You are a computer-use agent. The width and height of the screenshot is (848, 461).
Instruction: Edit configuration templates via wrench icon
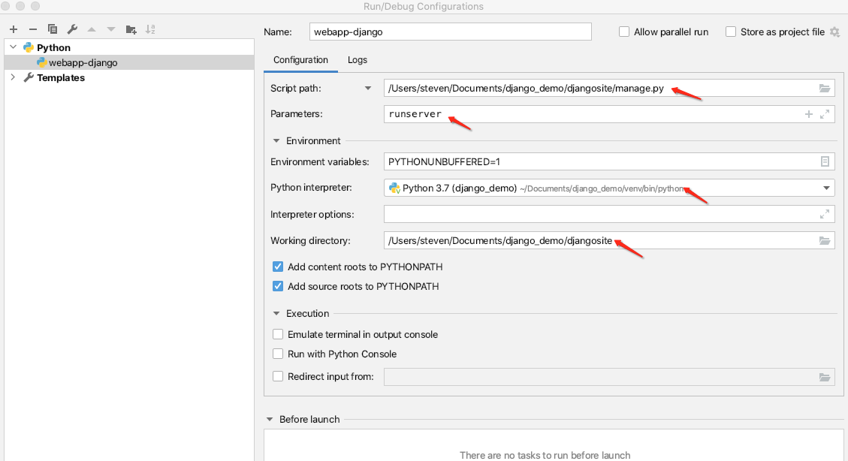(x=71, y=29)
